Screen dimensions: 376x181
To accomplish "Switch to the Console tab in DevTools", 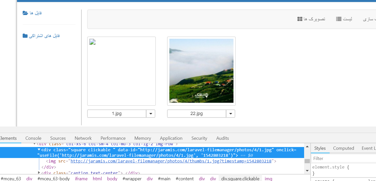I will [x=33, y=138].
